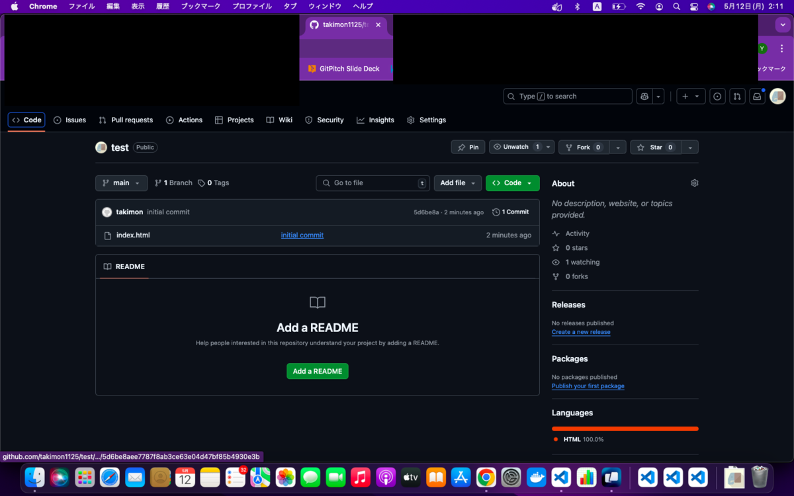Click the orange HTML language bar

[625, 427]
